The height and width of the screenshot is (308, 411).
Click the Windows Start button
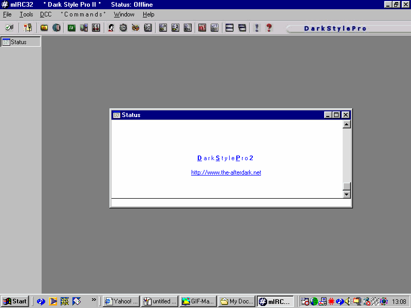click(x=15, y=301)
